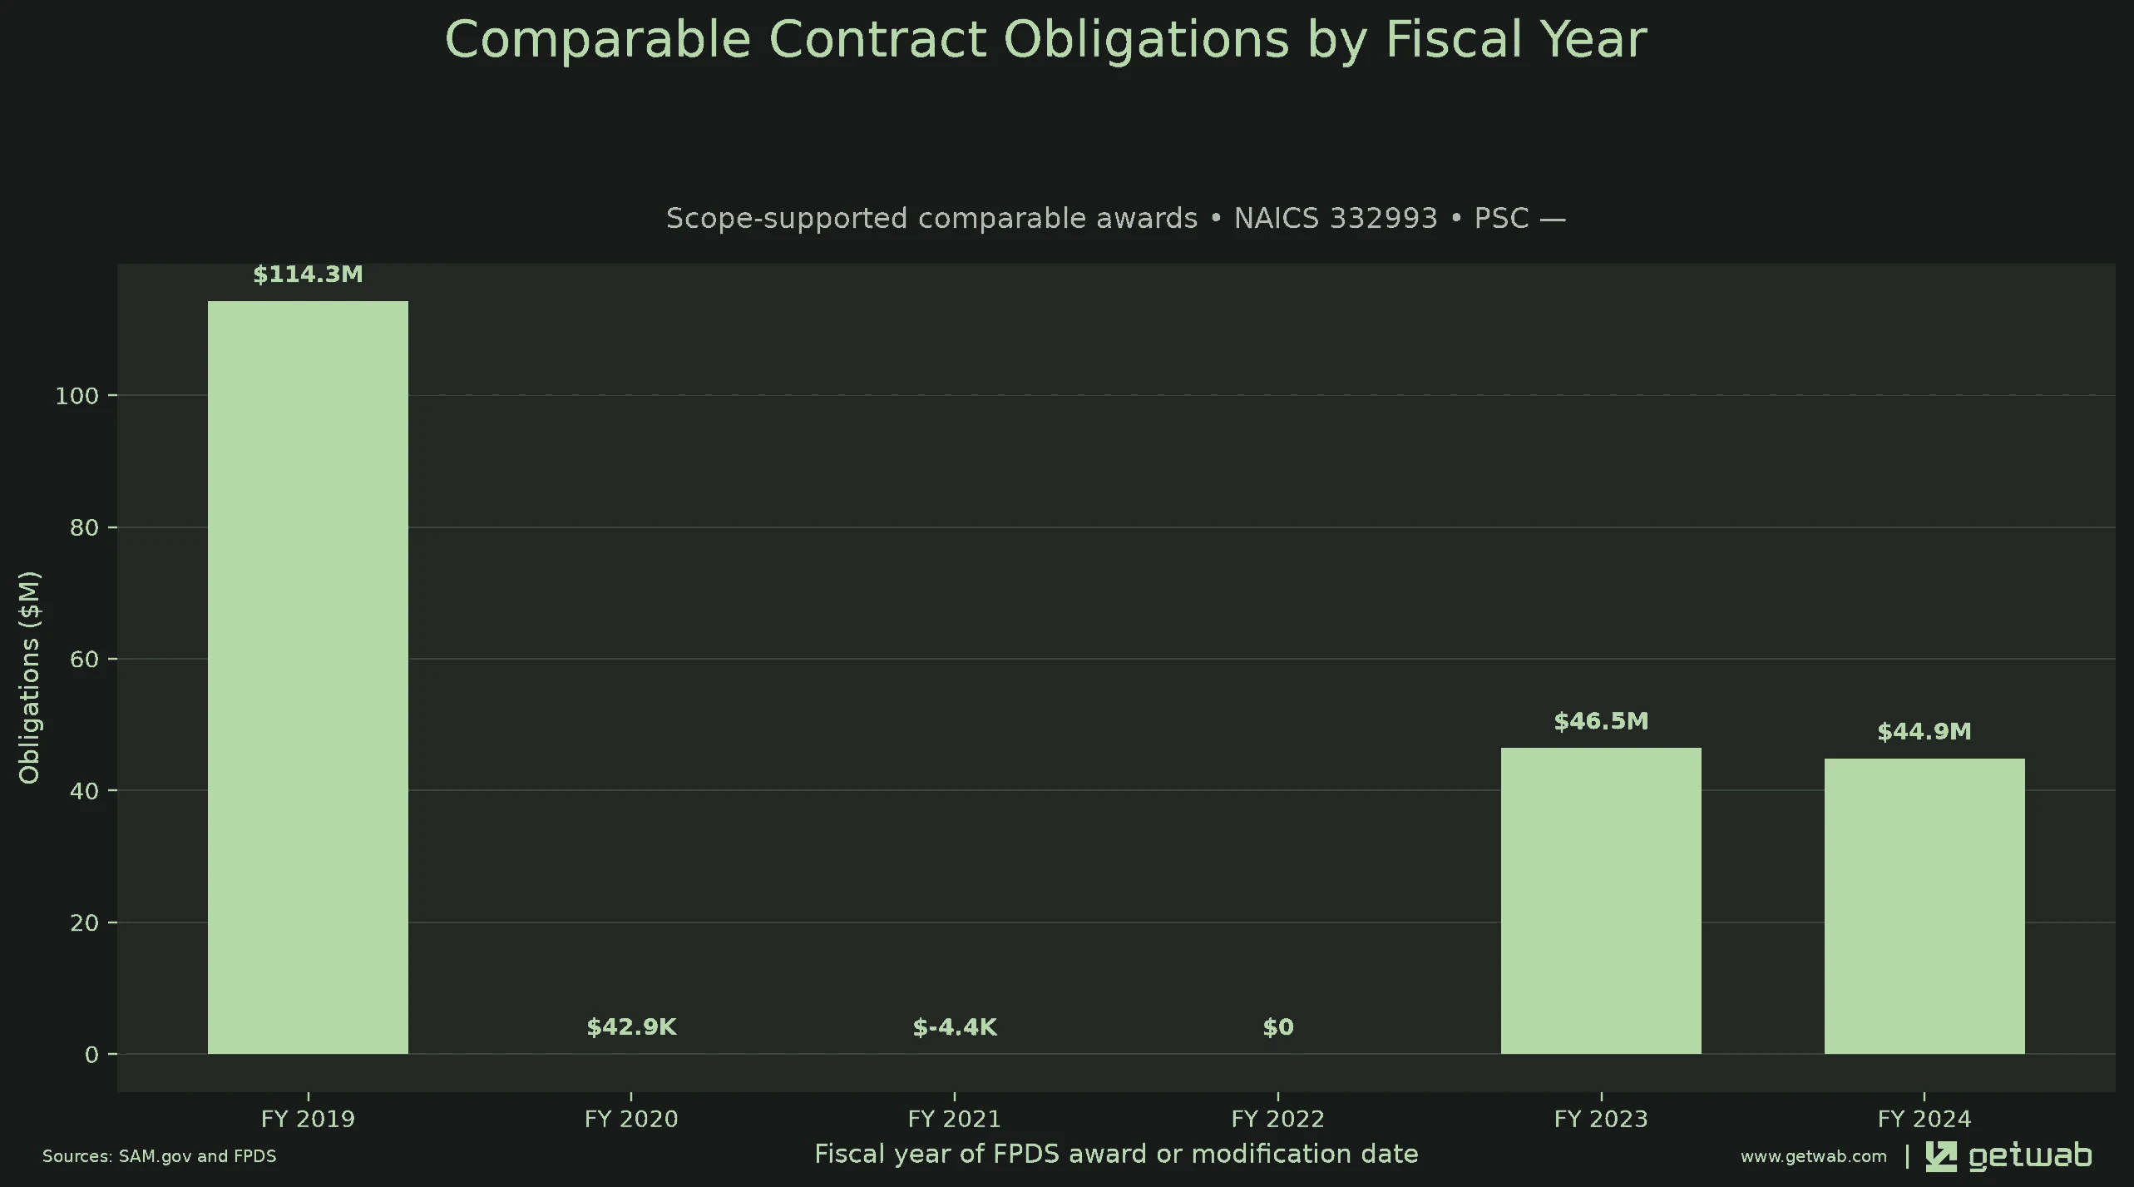Image resolution: width=2134 pixels, height=1187 pixels.
Task: Click the $-4.4K data label
Action: [955, 1027]
